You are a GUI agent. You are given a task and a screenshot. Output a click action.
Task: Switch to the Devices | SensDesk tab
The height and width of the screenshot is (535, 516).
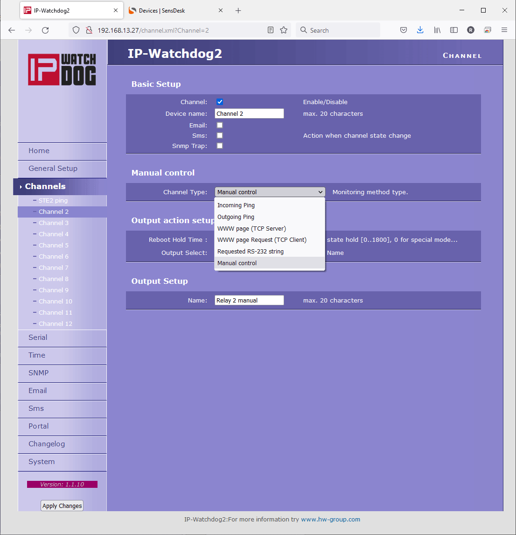coord(176,11)
